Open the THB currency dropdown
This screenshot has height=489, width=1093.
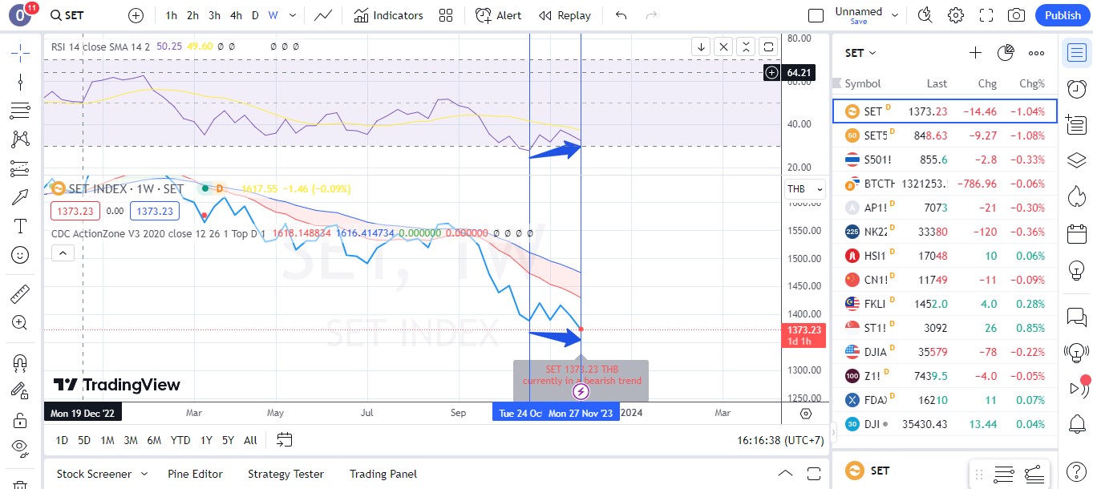tap(804, 189)
